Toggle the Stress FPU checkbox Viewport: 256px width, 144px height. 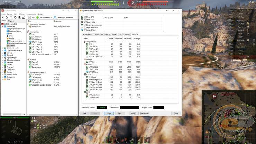tap(85, 19)
